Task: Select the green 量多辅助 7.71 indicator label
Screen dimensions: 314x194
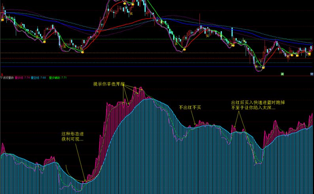Action: tap(58, 78)
